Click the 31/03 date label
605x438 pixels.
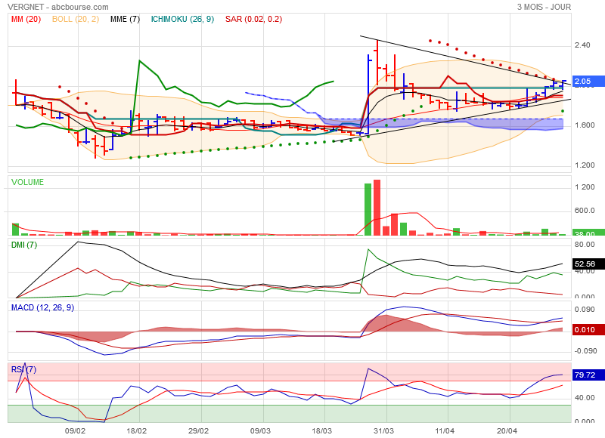[x=383, y=430]
